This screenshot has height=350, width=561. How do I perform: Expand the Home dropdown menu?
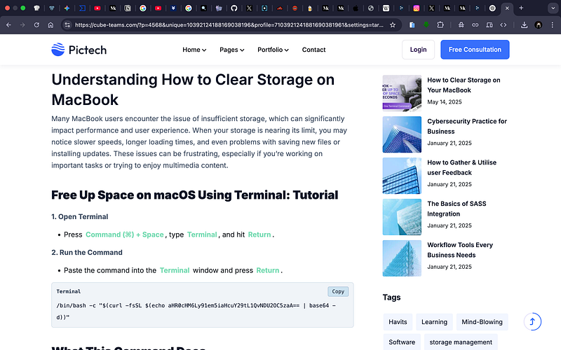194,50
